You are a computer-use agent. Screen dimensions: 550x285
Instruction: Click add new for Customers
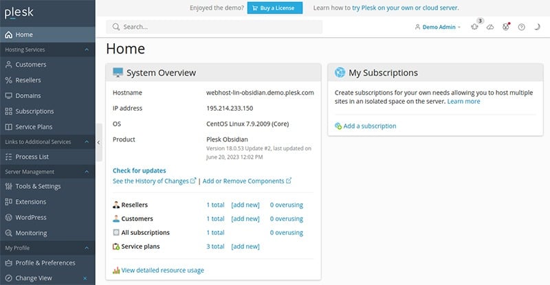(245, 219)
